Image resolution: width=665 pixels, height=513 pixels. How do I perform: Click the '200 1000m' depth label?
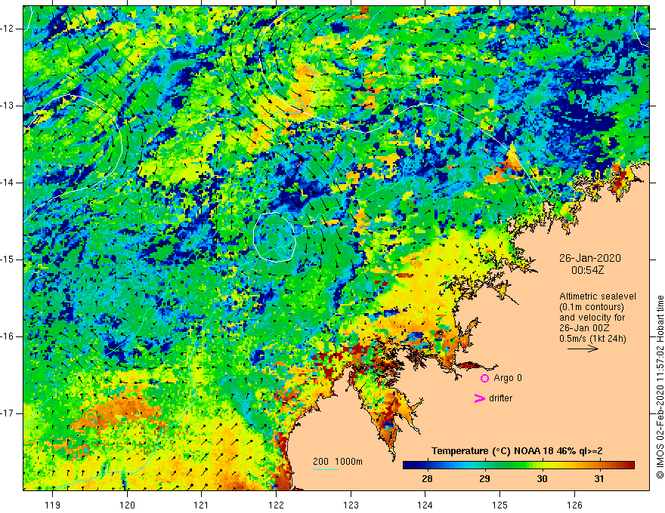(338, 462)
